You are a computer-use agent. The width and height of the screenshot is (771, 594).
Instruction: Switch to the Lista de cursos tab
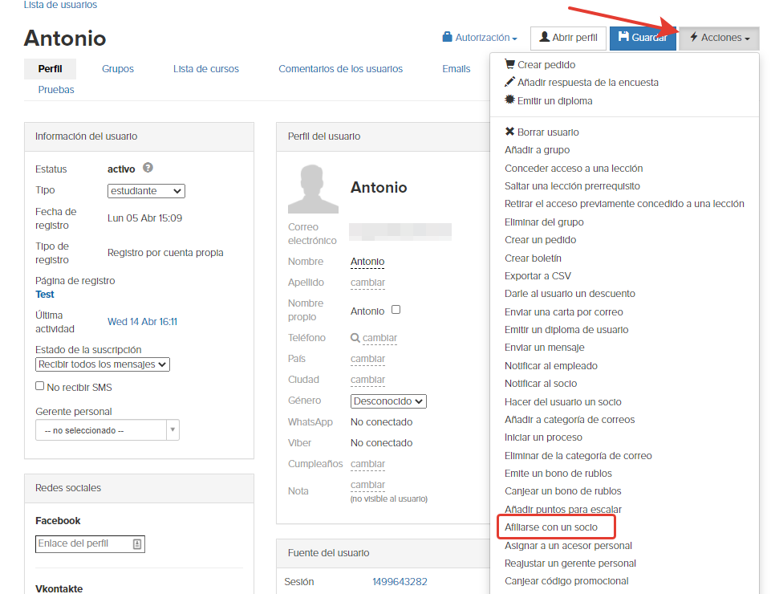point(206,68)
